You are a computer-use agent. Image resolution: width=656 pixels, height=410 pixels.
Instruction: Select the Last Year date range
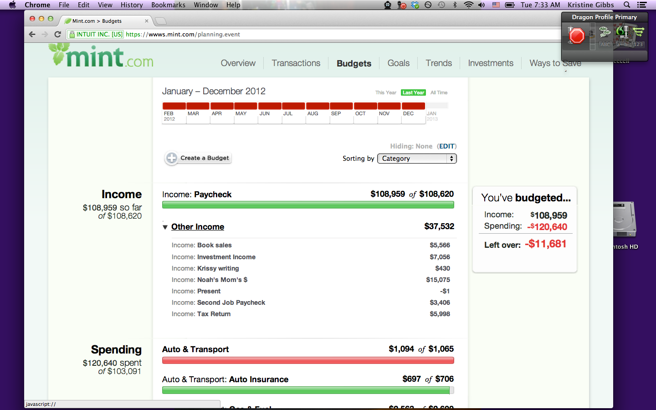click(x=413, y=92)
